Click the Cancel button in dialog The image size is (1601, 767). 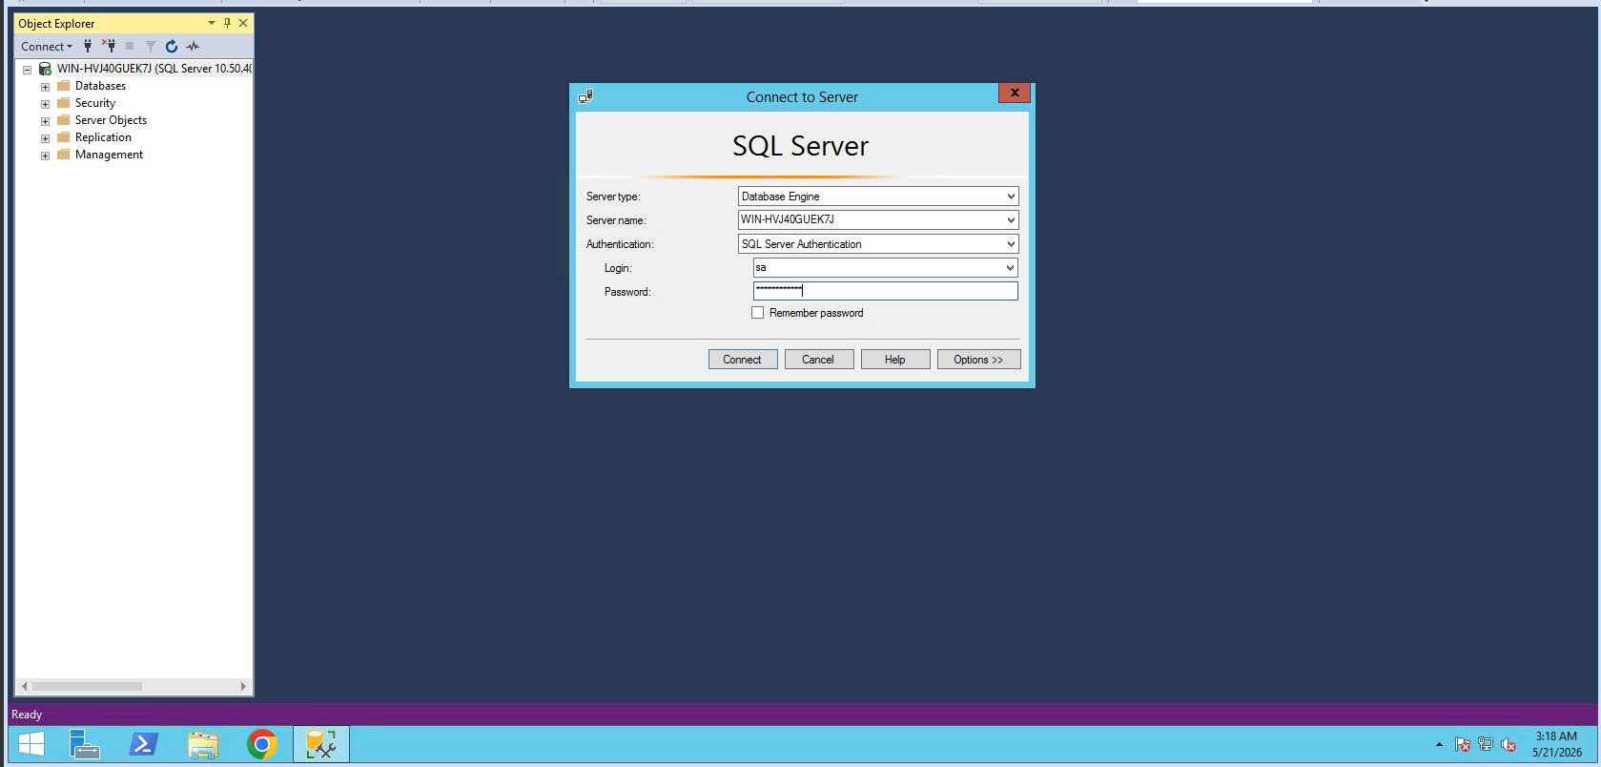click(x=818, y=360)
